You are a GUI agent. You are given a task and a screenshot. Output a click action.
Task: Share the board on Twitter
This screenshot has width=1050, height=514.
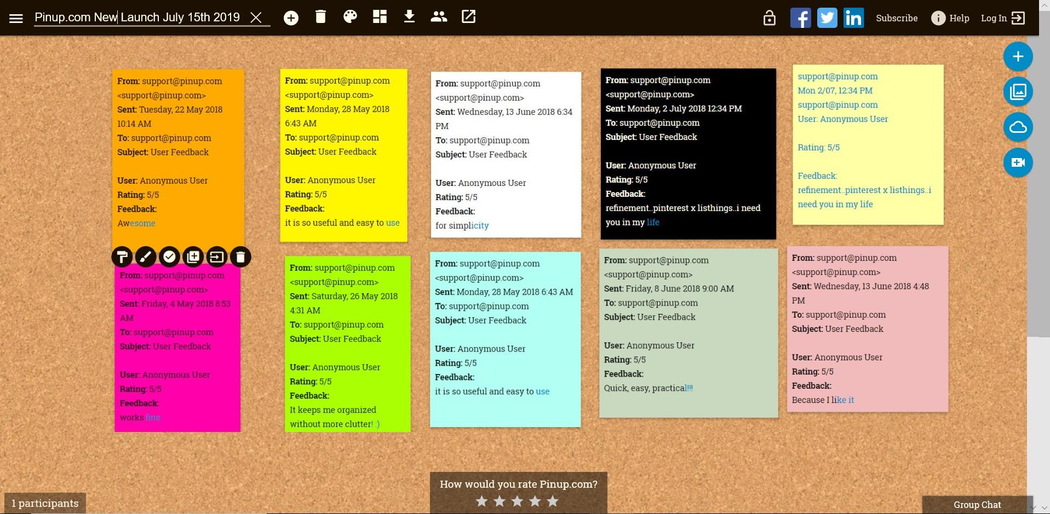[827, 18]
